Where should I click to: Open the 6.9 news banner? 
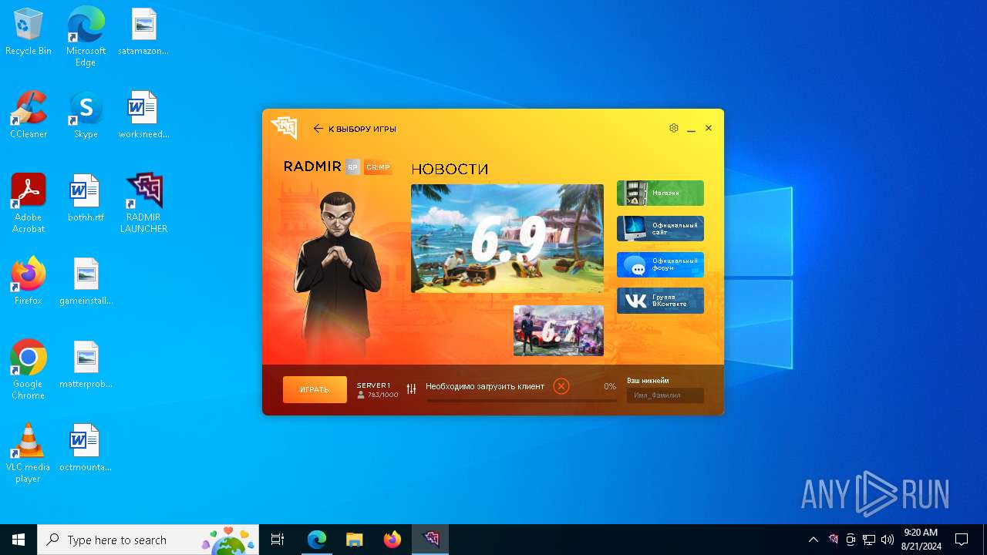[507, 238]
